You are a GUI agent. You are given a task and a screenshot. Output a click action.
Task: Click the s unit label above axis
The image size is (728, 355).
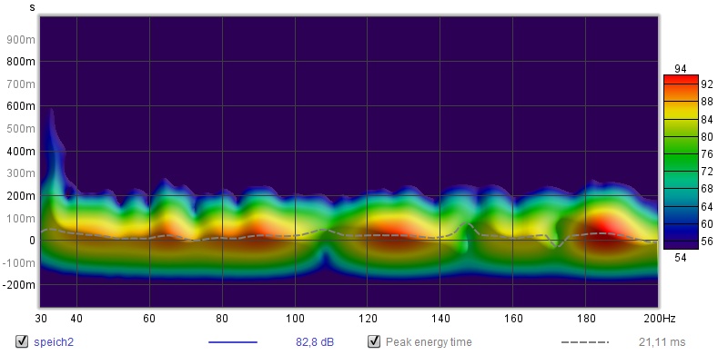pyautogui.click(x=32, y=7)
